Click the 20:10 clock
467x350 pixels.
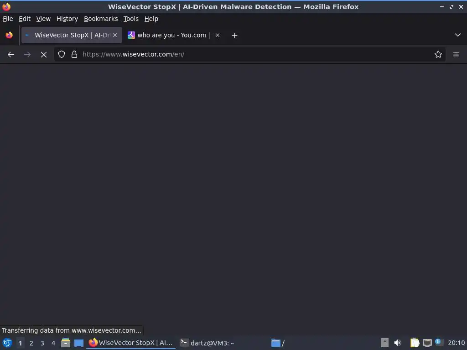point(456,343)
